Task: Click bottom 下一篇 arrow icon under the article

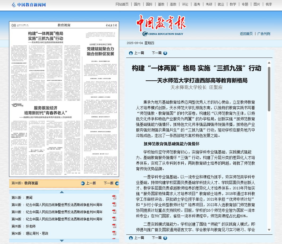Action: [165, 238]
